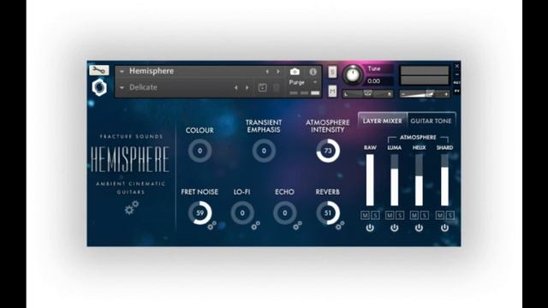Click the Delicate snapshot name

[143, 87]
